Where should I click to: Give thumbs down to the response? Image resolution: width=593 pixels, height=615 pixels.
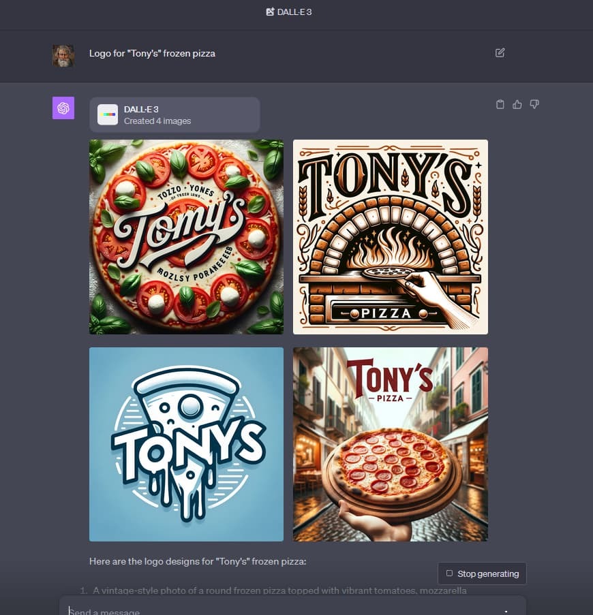coord(534,104)
